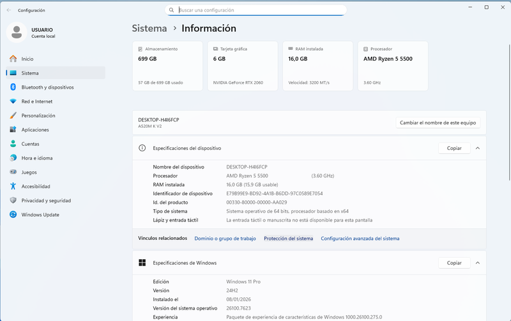Open Protección del sistema link

coord(289,238)
